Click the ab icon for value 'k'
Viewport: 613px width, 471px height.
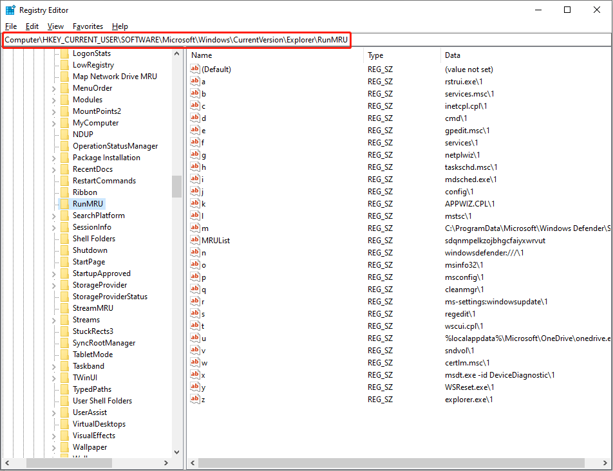point(195,203)
